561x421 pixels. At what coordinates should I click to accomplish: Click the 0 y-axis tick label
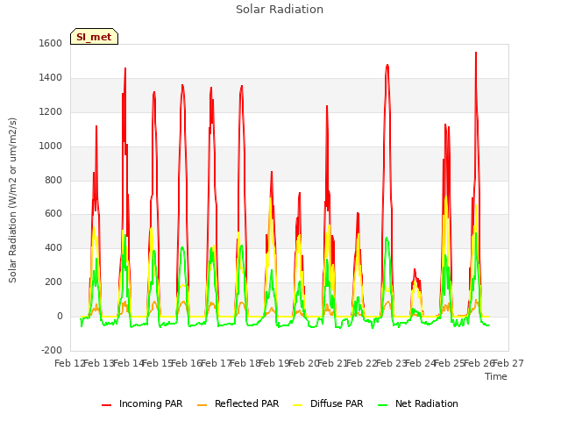pyautogui.click(x=60, y=317)
